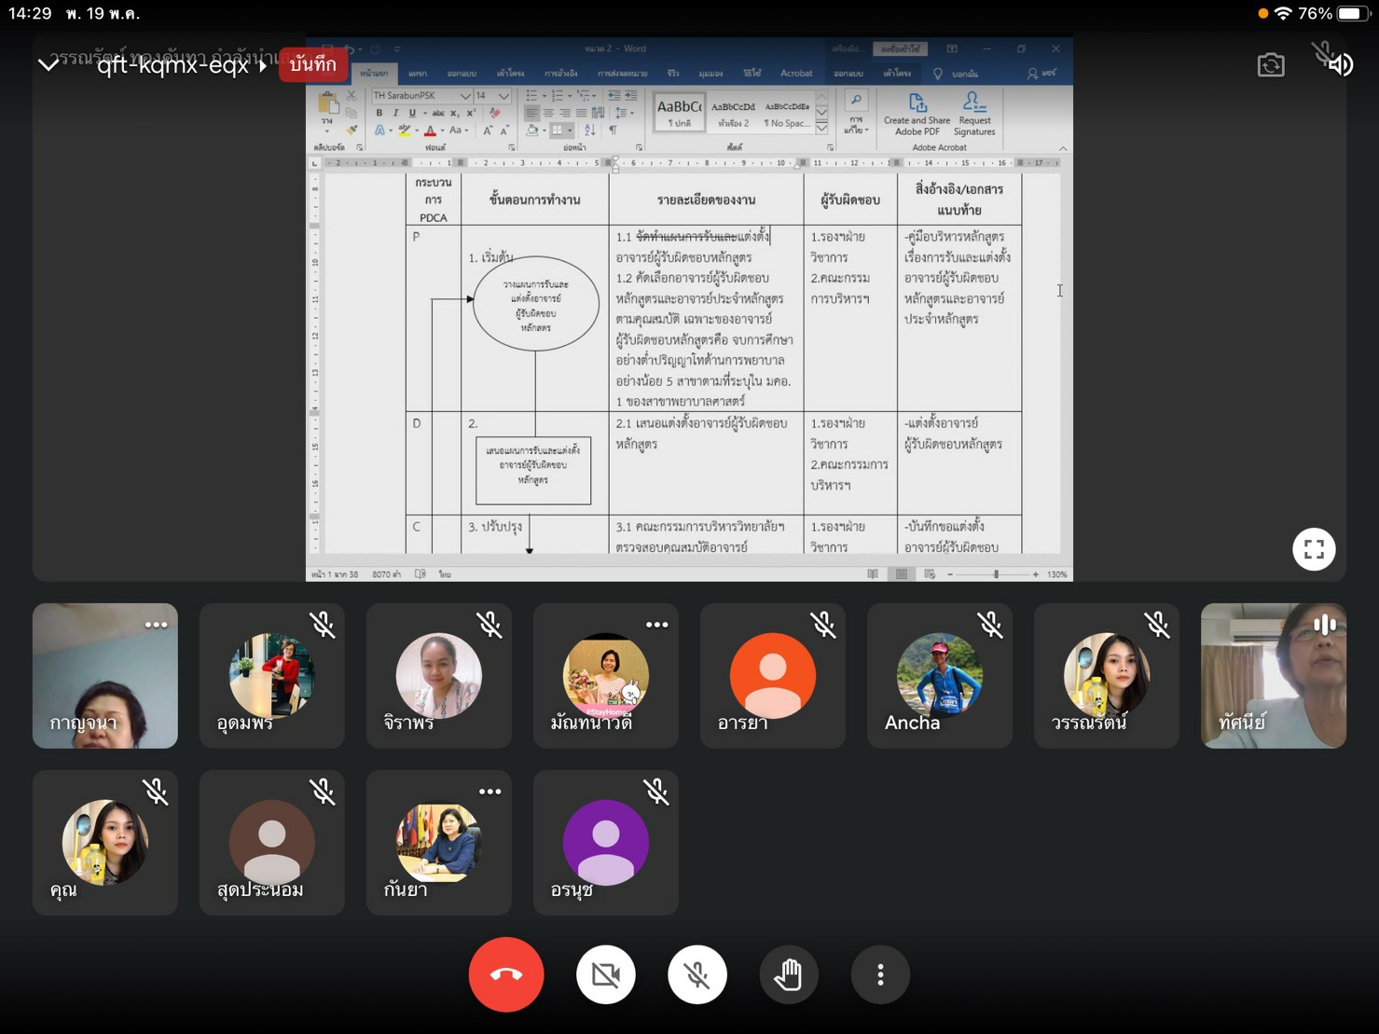
Task: Open meeting details for qft-kqmx-eqx
Action: 177,64
